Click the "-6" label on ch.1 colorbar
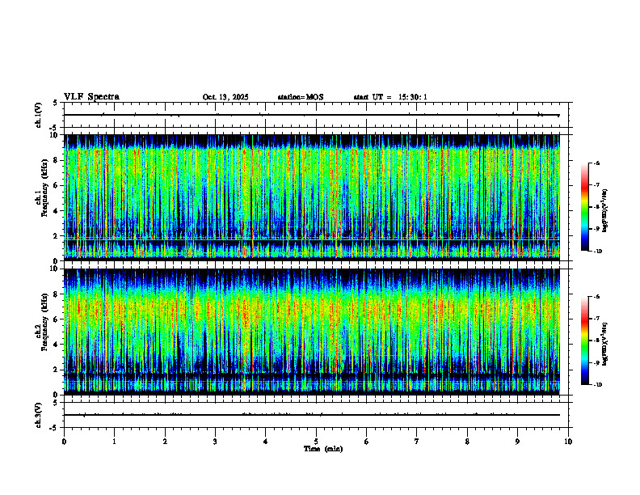 (x=596, y=163)
